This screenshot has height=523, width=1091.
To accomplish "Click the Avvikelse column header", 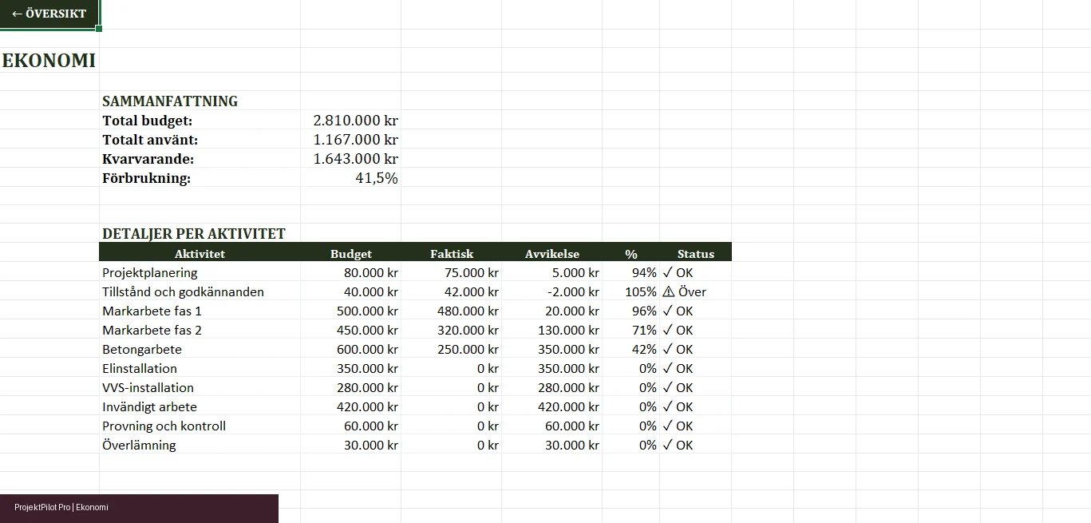I will click(552, 254).
